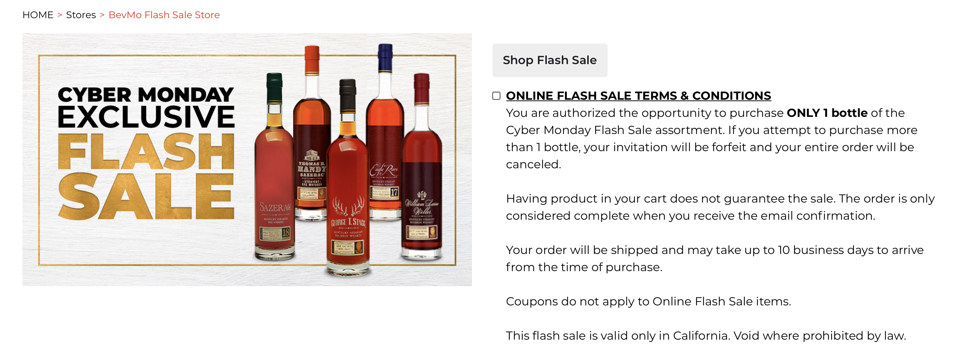Click the coupons do not apply sentence

tap(648, 301)
